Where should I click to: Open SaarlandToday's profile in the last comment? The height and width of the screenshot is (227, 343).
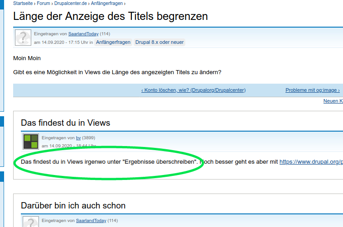[x=91, y=221]
